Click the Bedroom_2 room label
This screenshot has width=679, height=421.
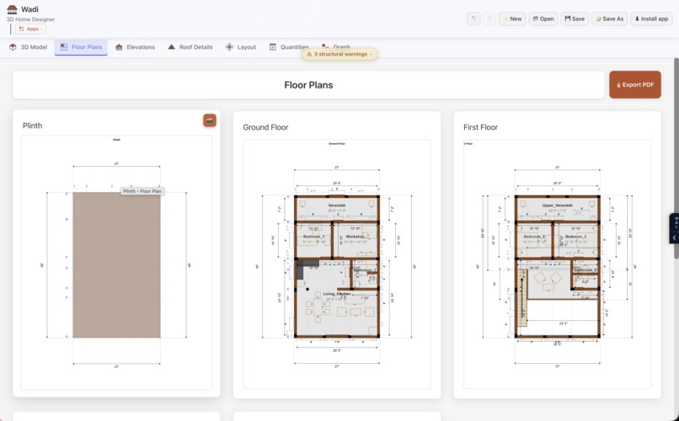coord(534,237)
